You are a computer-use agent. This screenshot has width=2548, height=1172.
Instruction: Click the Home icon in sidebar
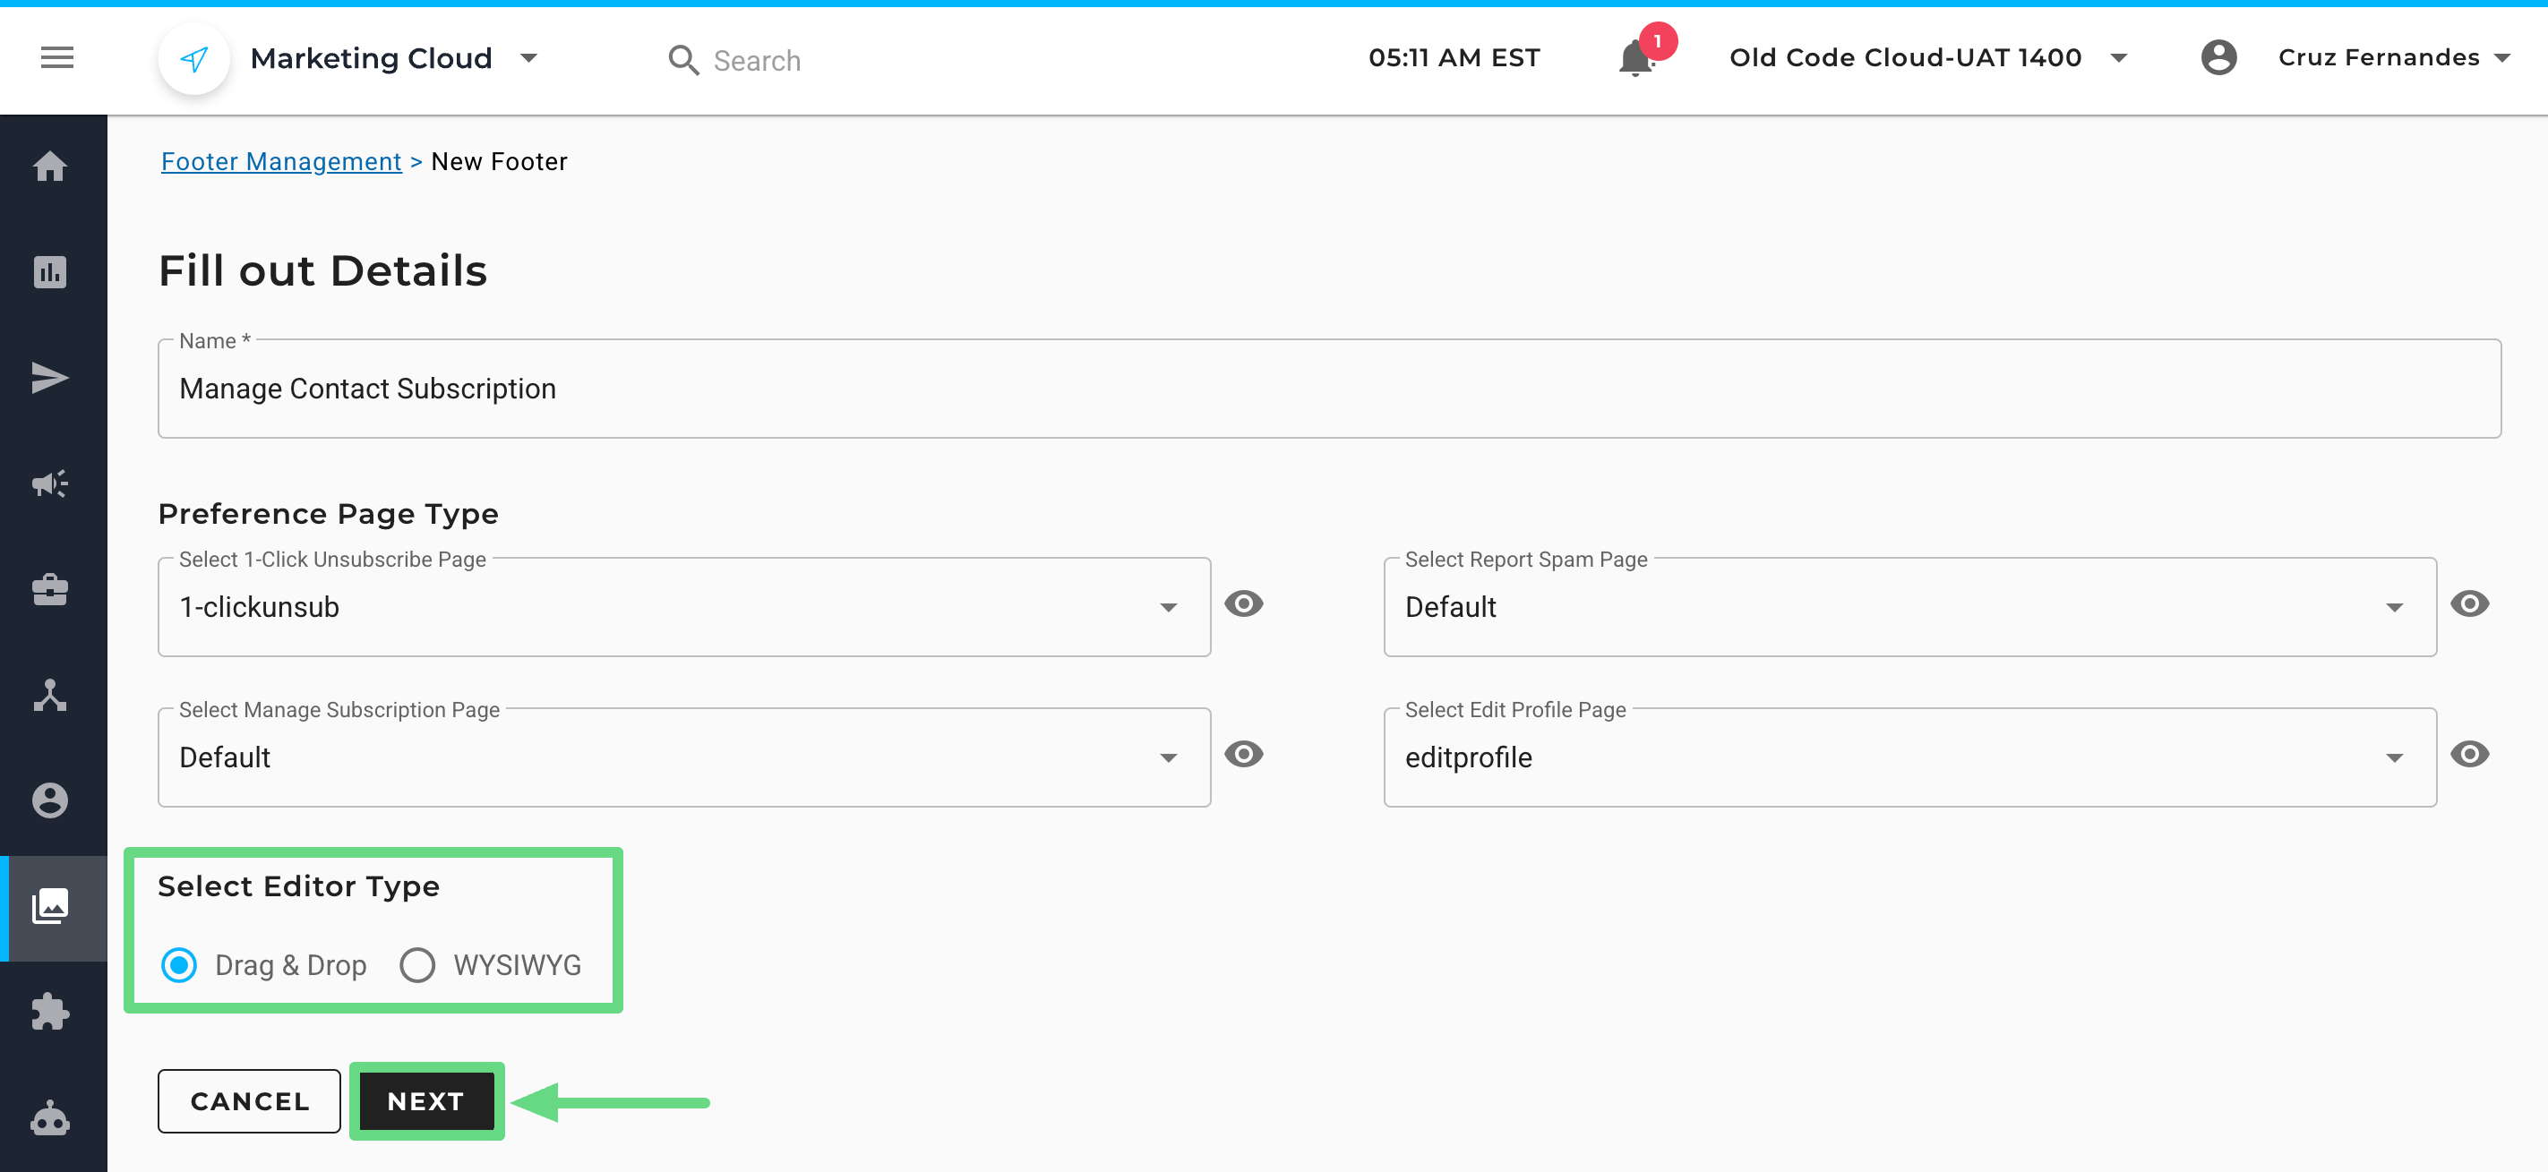click(50, 167)
